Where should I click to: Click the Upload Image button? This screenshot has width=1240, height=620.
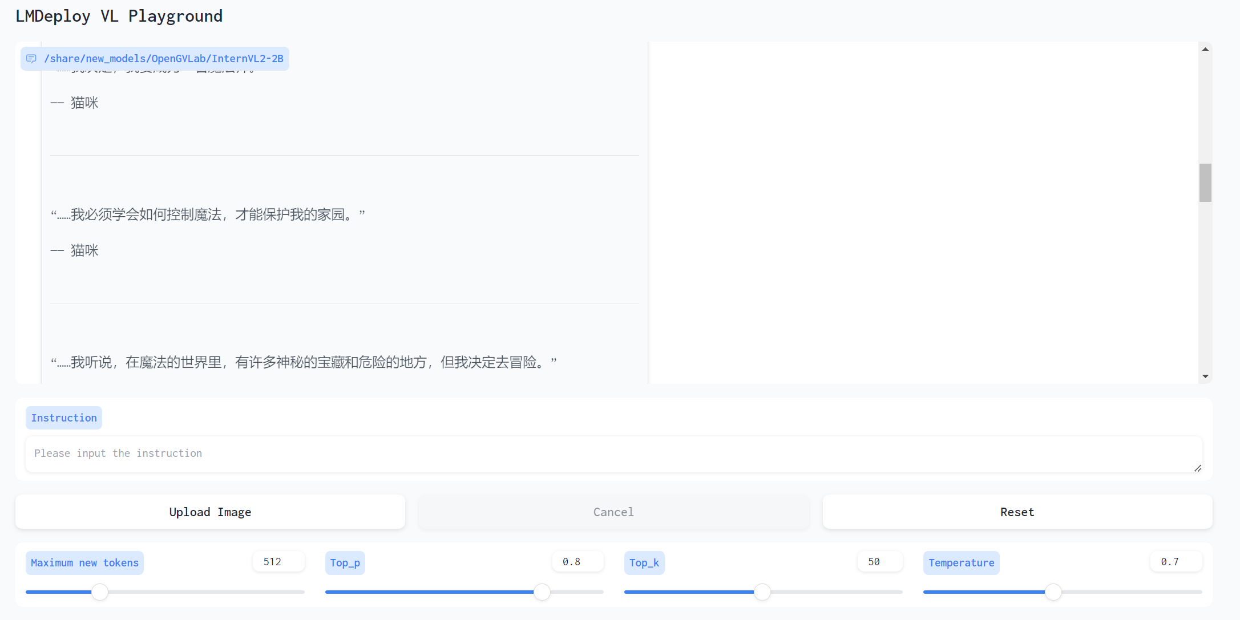[210, 512]
